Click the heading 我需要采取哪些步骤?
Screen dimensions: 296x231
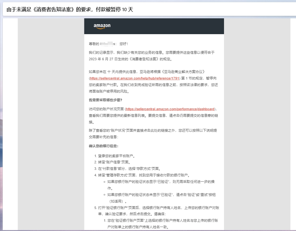click(105, 100)
